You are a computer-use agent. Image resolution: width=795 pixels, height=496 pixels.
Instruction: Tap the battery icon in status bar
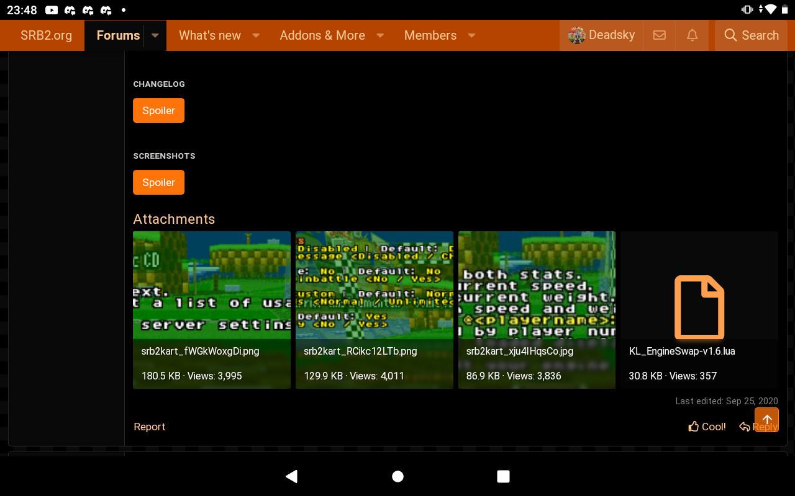tap(784, 10)
